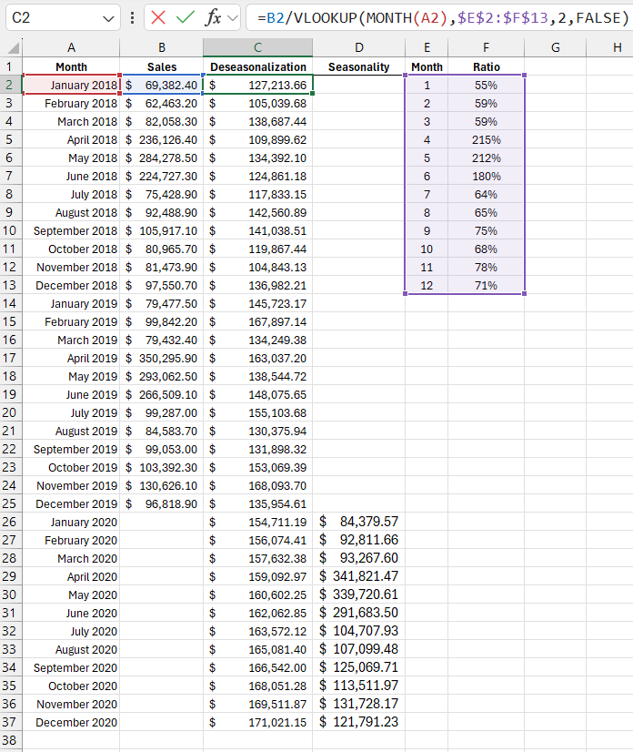Select row 26 header
This screenshot has height=752, width=633.
(11, 522)
